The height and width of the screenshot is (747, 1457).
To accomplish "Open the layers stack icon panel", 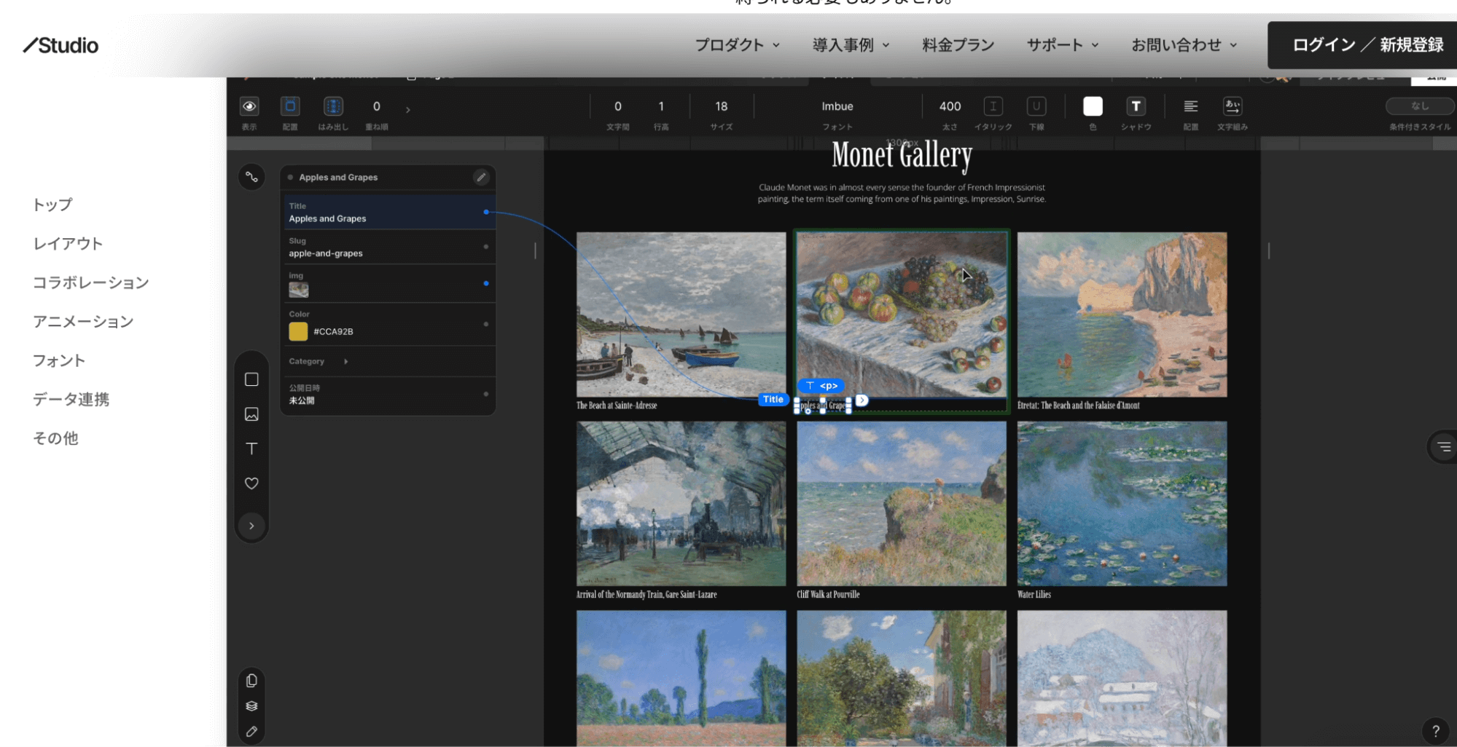I will coord(251,706).
